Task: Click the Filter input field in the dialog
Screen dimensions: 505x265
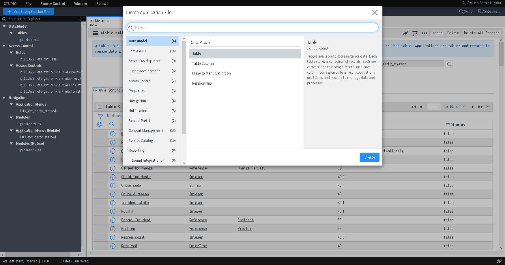Action: [x=253, y=27]
